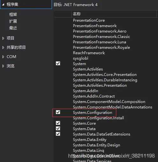Select the System.Activities.Presentation row

(100, 85)
